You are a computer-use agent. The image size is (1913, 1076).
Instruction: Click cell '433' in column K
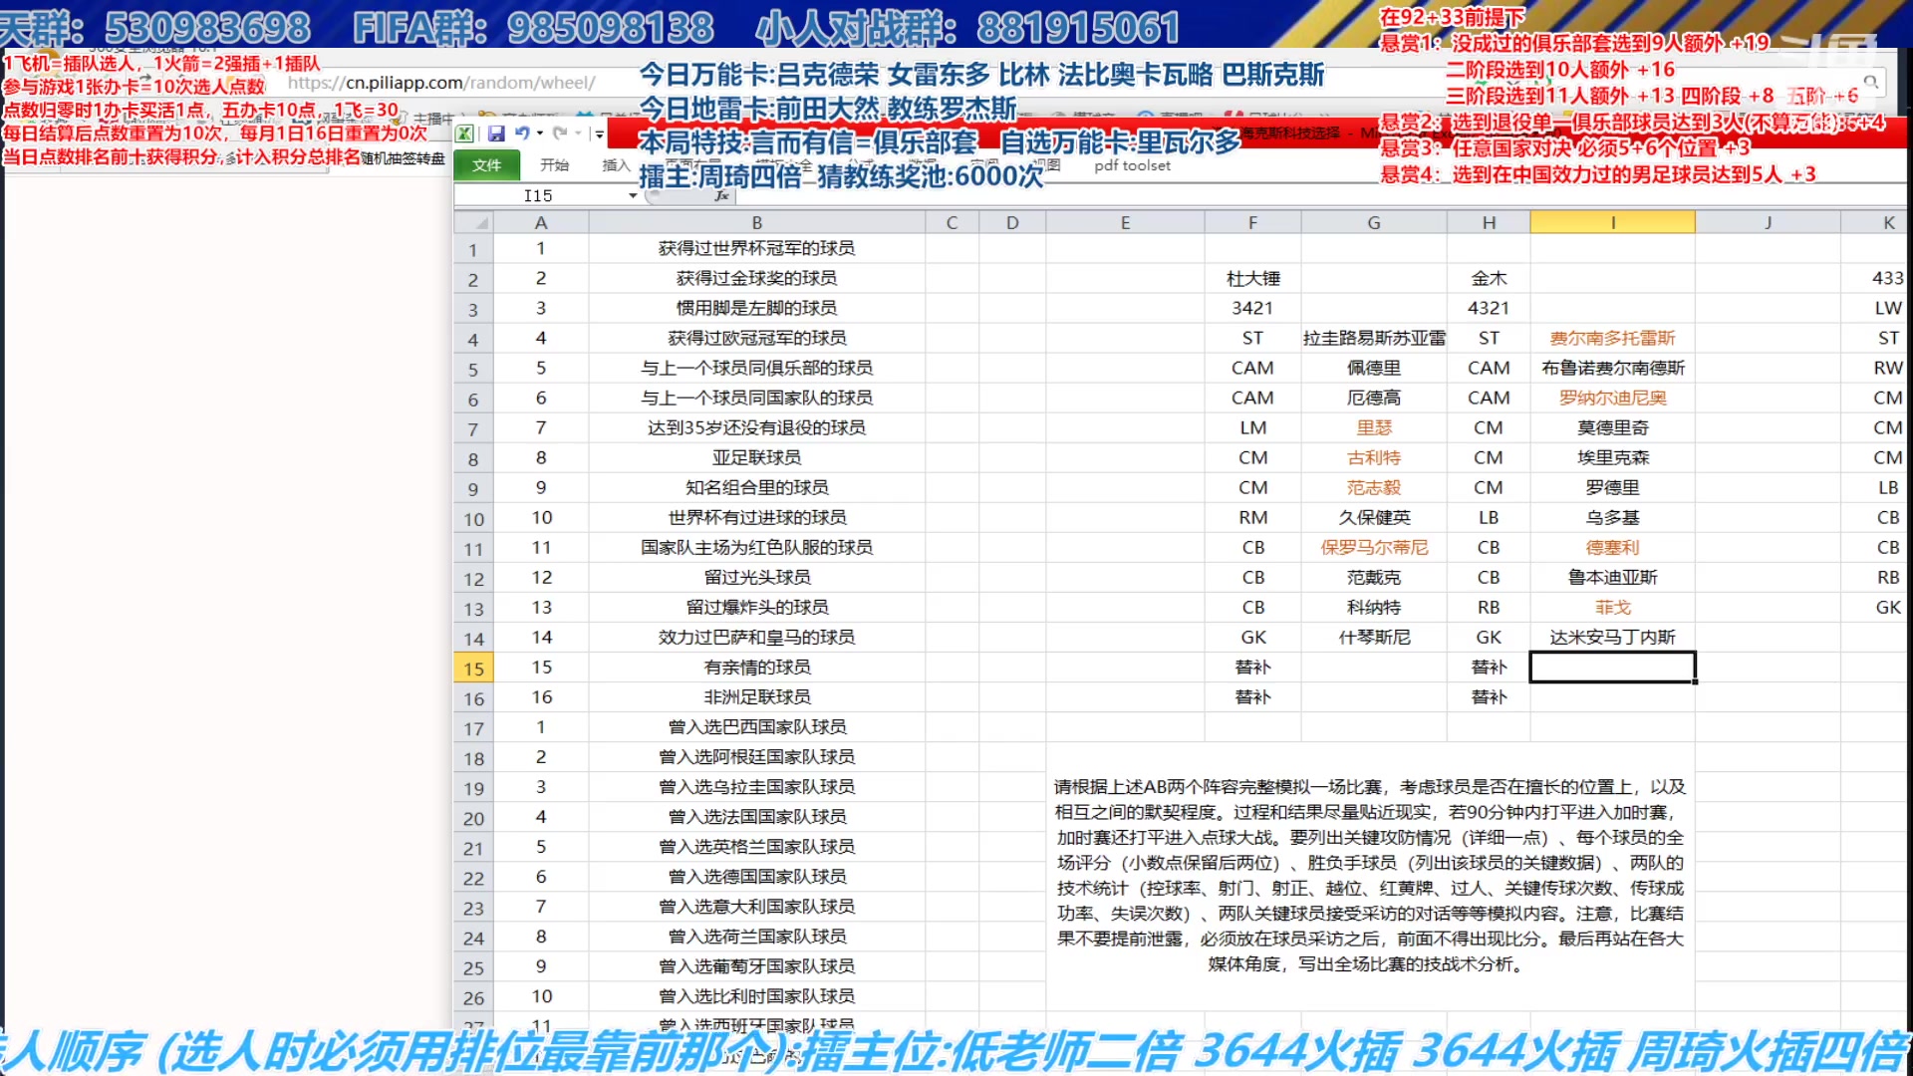click(1875, 278)
